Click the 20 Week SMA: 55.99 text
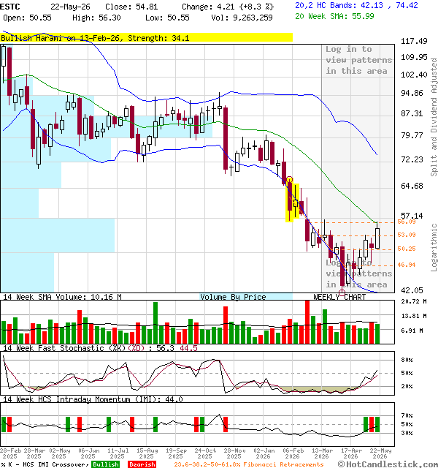This screenshot has width=438, height=468. (x=334, y=16)
